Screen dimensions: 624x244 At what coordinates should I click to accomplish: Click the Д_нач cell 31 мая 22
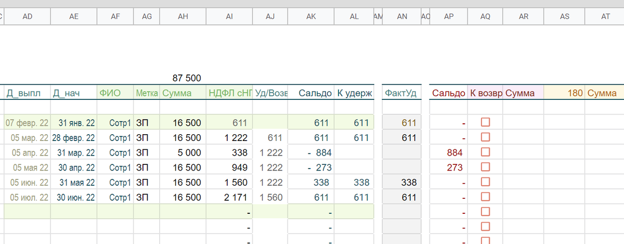(x=74, y=183)
